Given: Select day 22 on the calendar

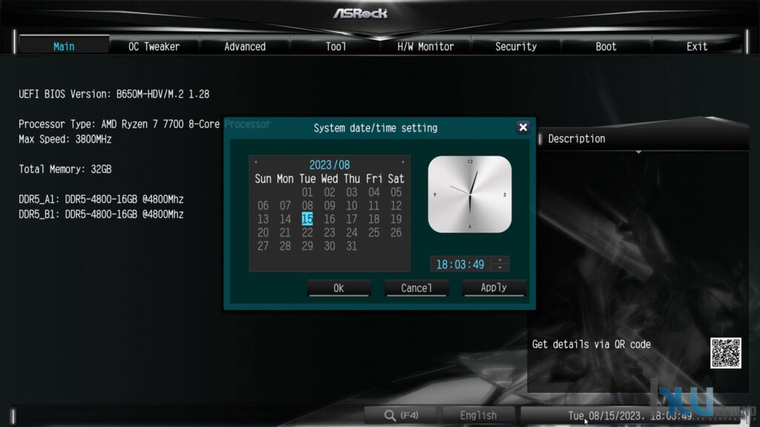Looking at the screenshot, I should click(307, 232).
